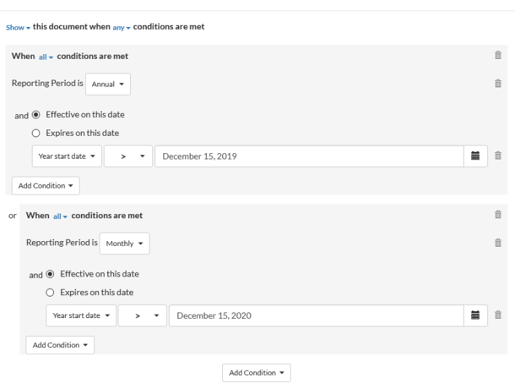The height and width of the screenshot is (388, 515).
Task: Open calendar picker for December 15, 2020
Action: coord(476,316)
